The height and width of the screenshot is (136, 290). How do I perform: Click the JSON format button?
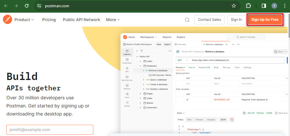(223, 120)
